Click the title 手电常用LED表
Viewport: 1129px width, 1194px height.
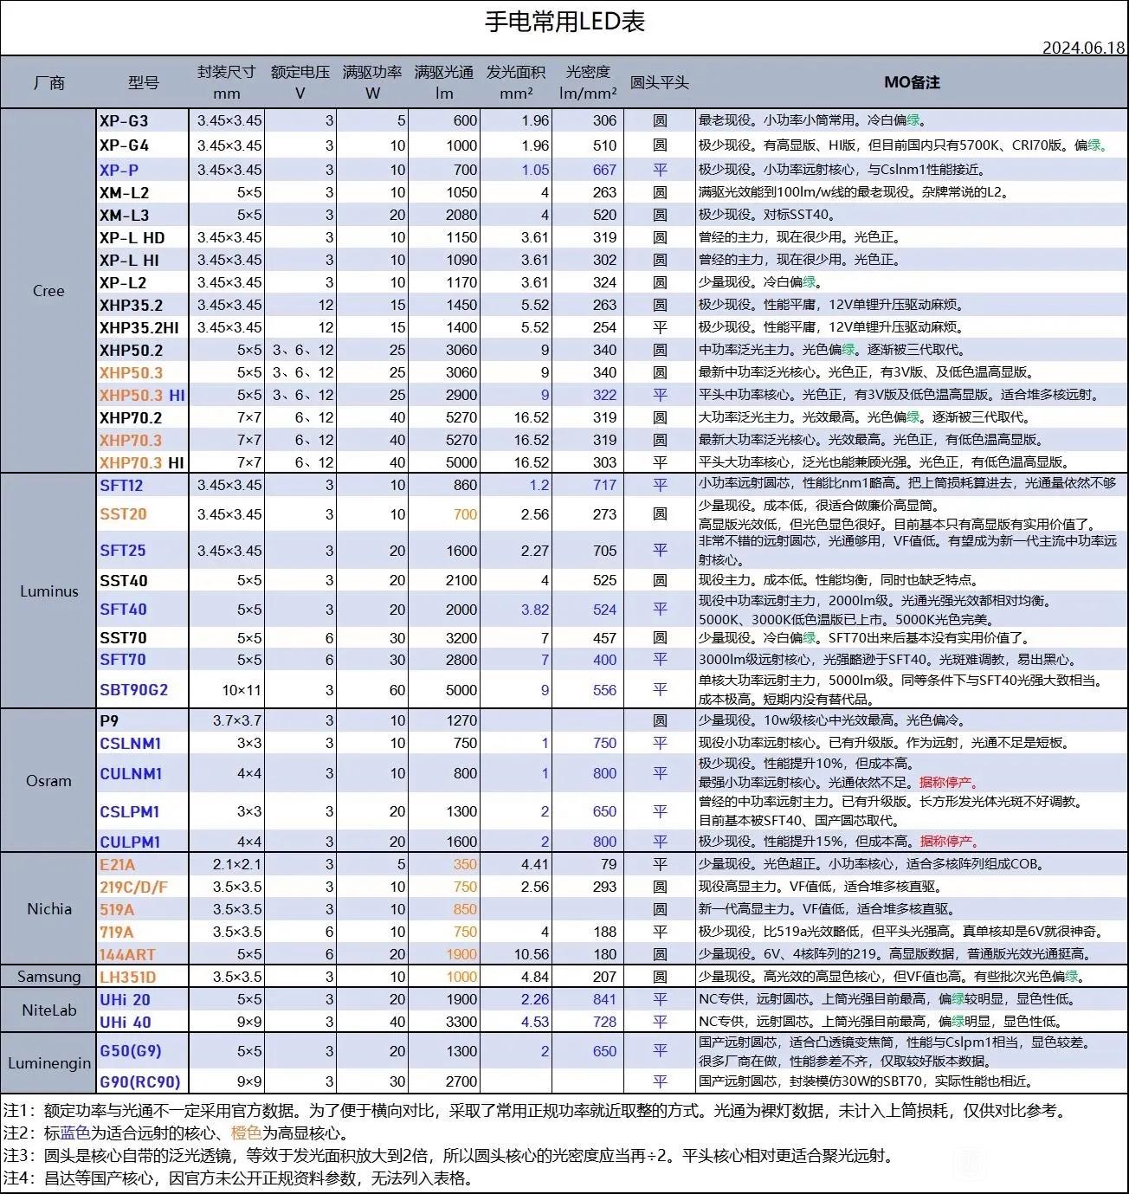coord(564,22)
